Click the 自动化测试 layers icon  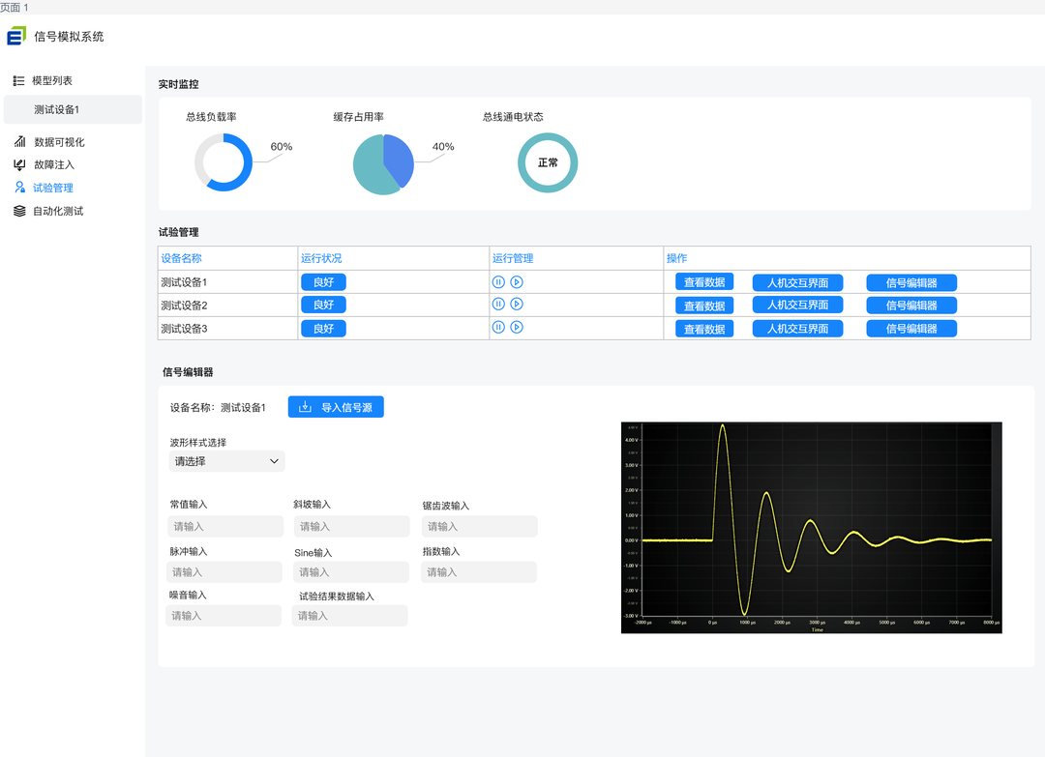[x=19, y=211]
